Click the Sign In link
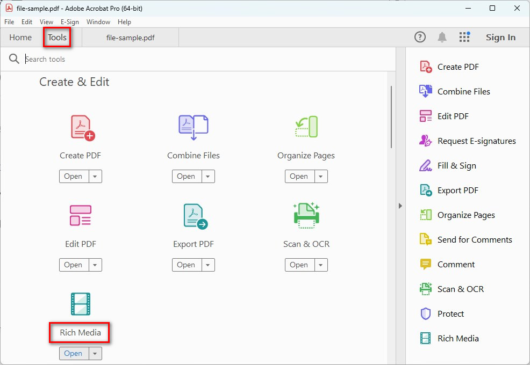 point(500,38)
